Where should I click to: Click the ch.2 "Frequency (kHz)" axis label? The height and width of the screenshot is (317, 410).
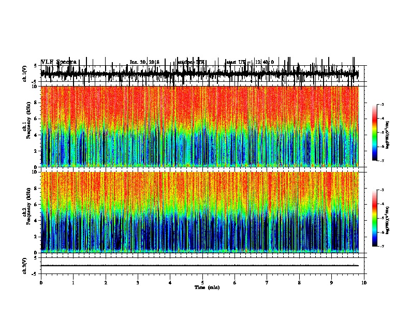coord(29,206)
